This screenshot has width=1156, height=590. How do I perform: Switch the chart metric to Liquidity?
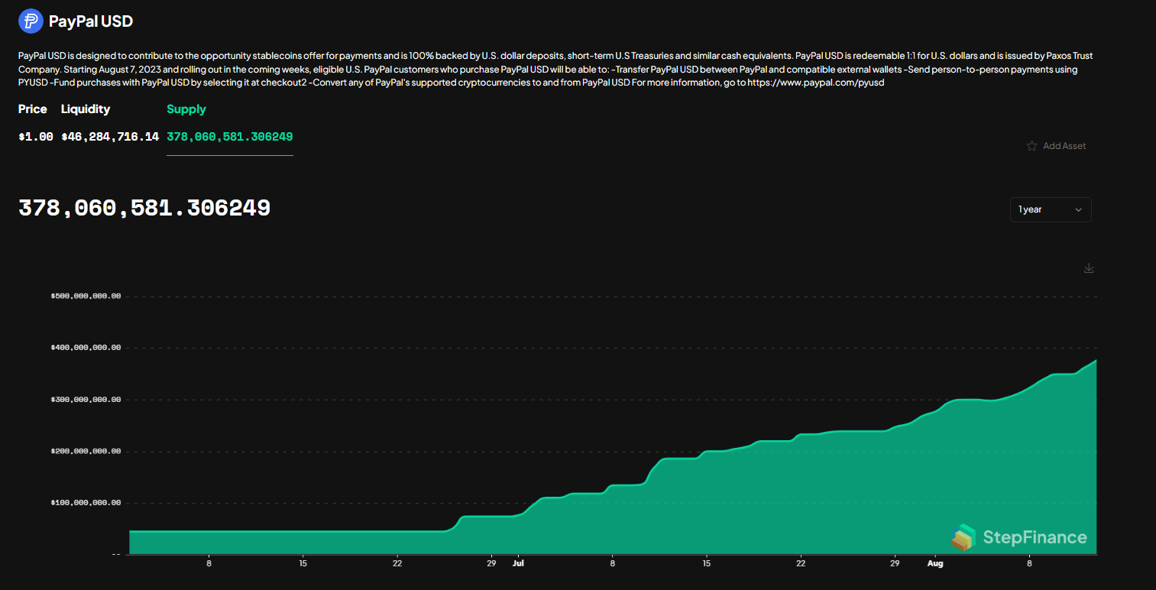85,109
